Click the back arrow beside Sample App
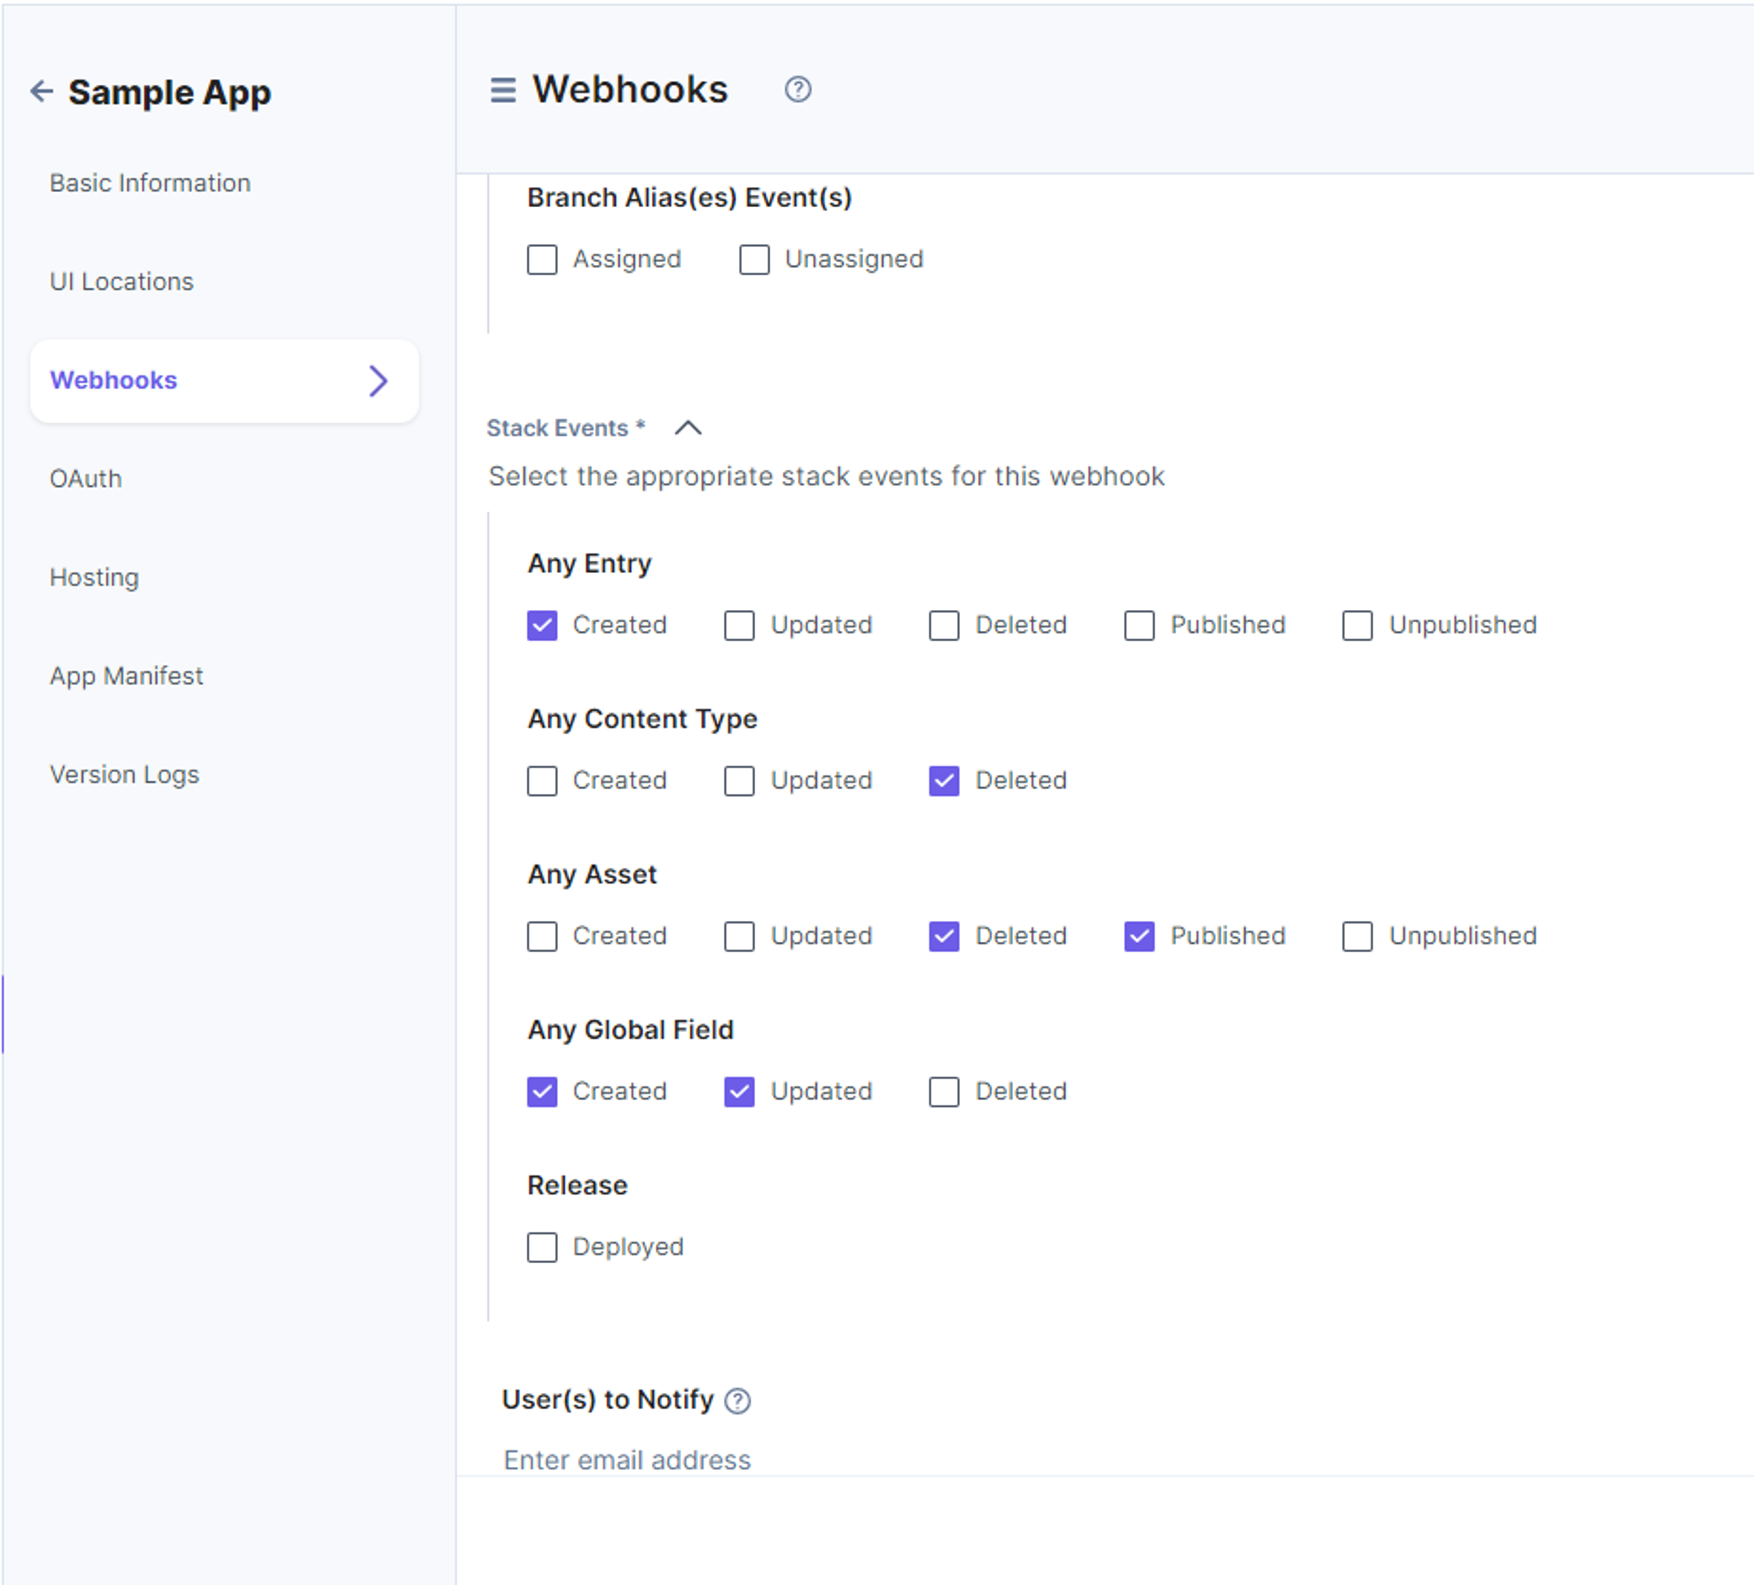Viewport: 1754px width, 1585px height. click(42, 91)
